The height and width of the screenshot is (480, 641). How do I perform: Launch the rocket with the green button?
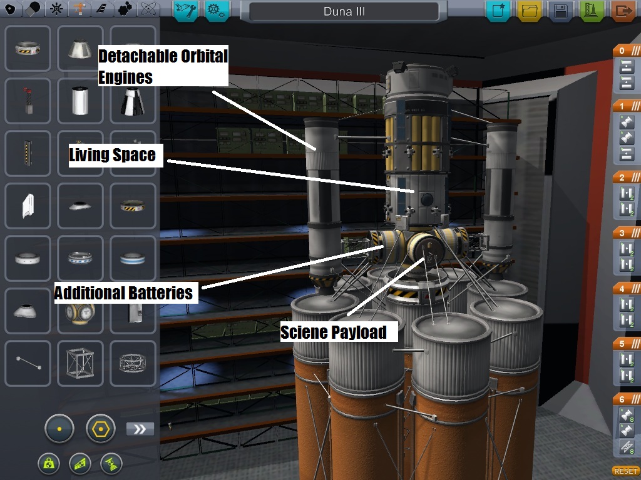click(x=592, y=10)
